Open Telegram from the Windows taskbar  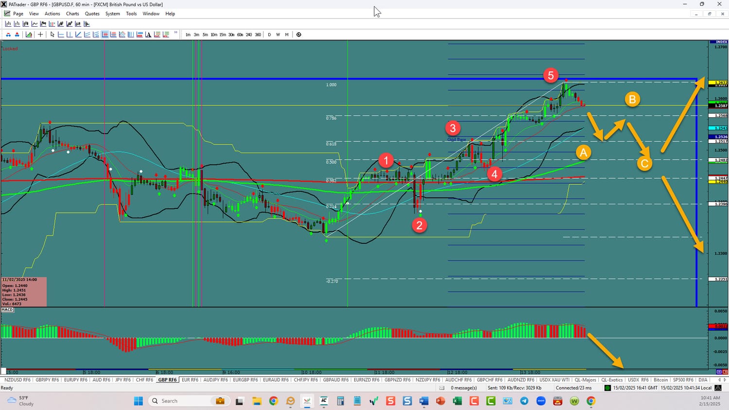[x=524, y=401]
